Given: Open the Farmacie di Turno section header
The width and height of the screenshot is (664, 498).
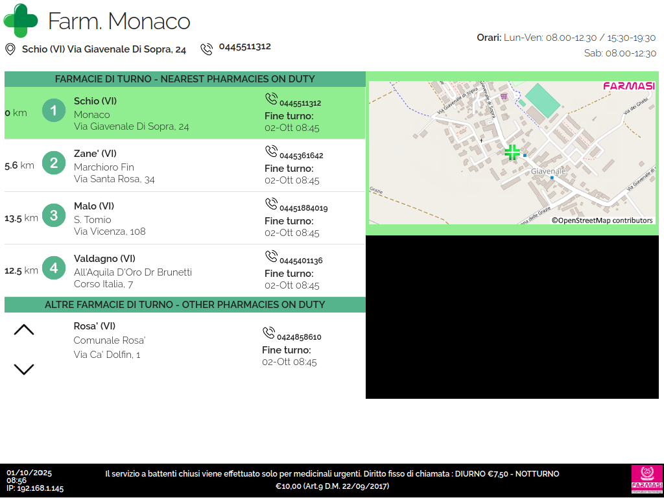Looking at the screenshot, I should tap(185, 79).
